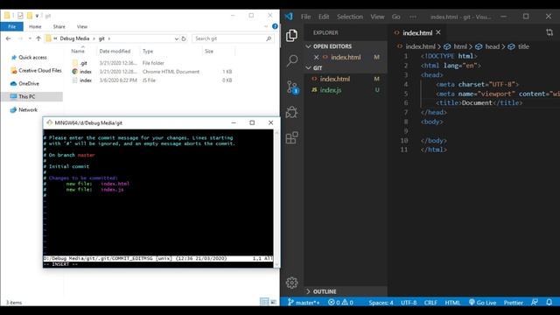Image resolution: width=560 pixels, height=315 pixels.
Task: Select the index JS File row
Action: tap(153, 80)
